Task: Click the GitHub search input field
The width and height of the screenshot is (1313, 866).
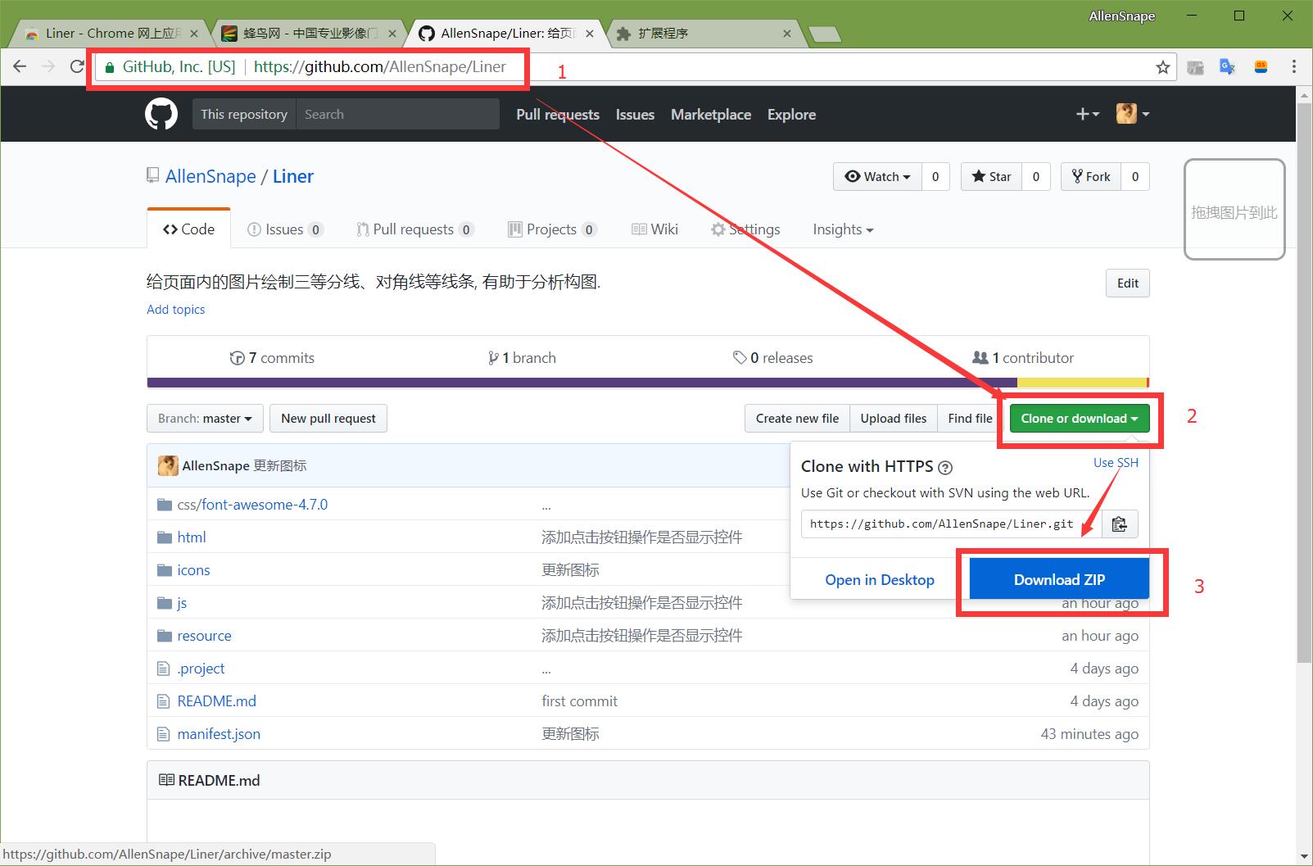Action: click(397, 114)
